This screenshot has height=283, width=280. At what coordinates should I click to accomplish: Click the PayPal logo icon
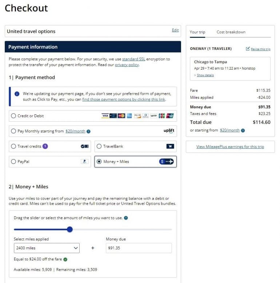[x=84, y=162]
